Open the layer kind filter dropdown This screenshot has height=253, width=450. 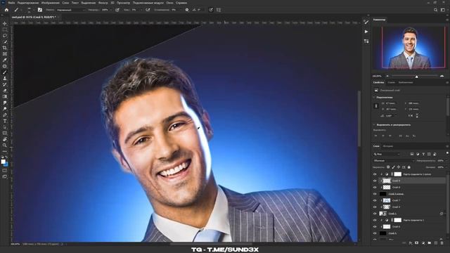pyautogui.click(x=387, y=154)
